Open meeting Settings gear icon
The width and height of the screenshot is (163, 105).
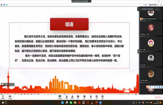[x=102, y=97]
